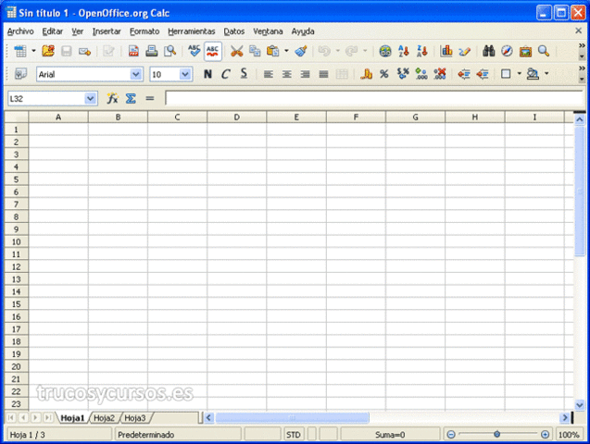Click the Print printer icon

click(152, 51)
